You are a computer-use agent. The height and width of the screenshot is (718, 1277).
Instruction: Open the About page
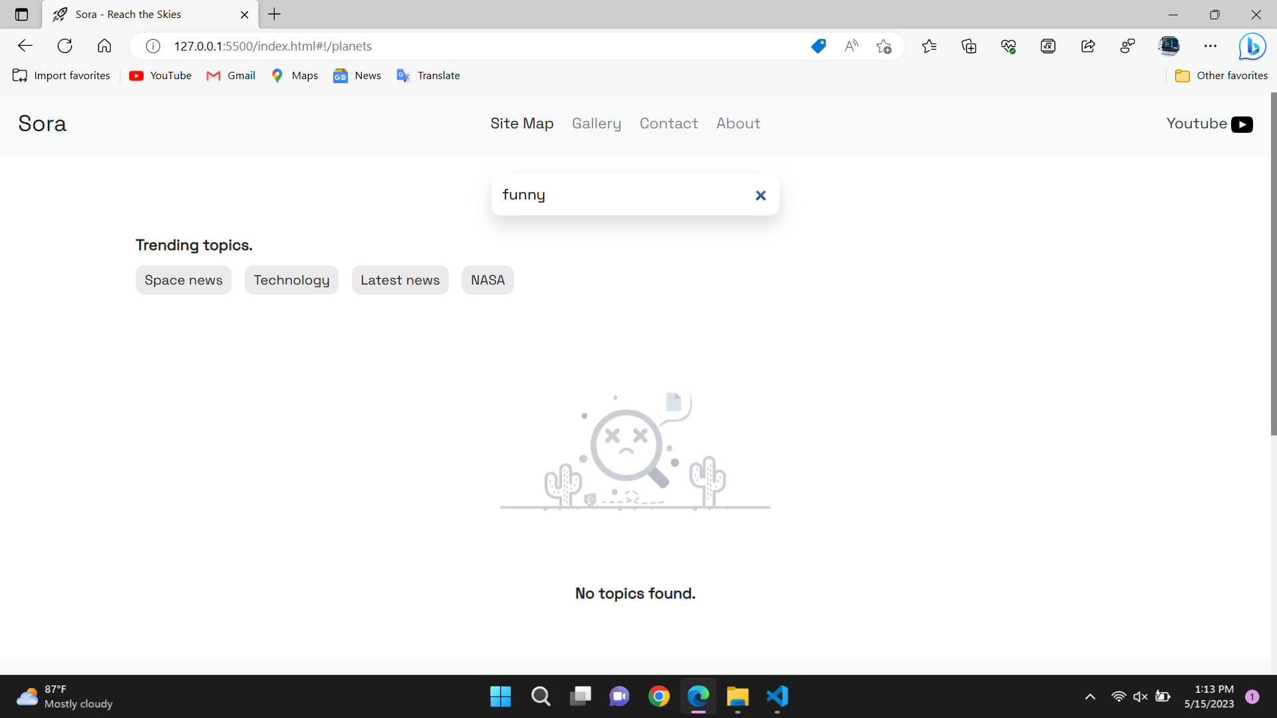tap(738, 124)
